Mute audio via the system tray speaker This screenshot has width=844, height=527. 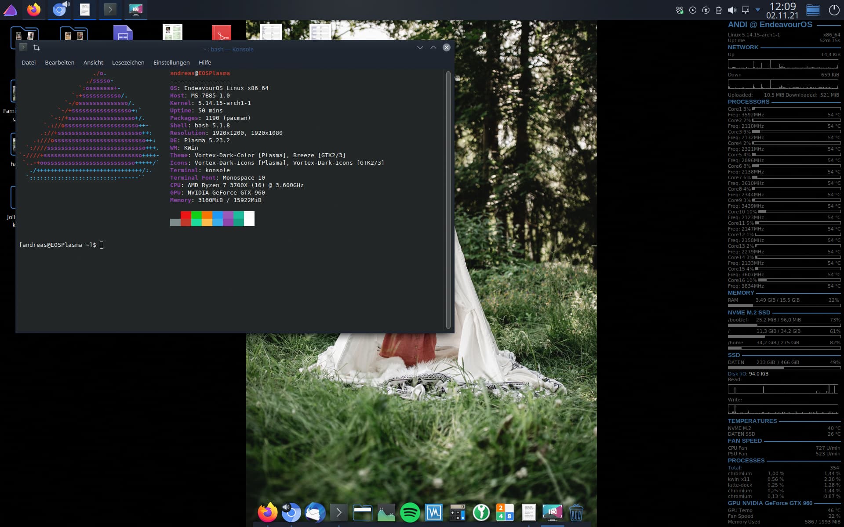click(x=732, y=9)
